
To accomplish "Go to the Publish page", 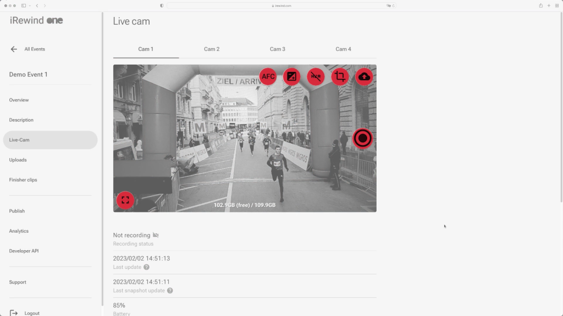I will [17, 211].
